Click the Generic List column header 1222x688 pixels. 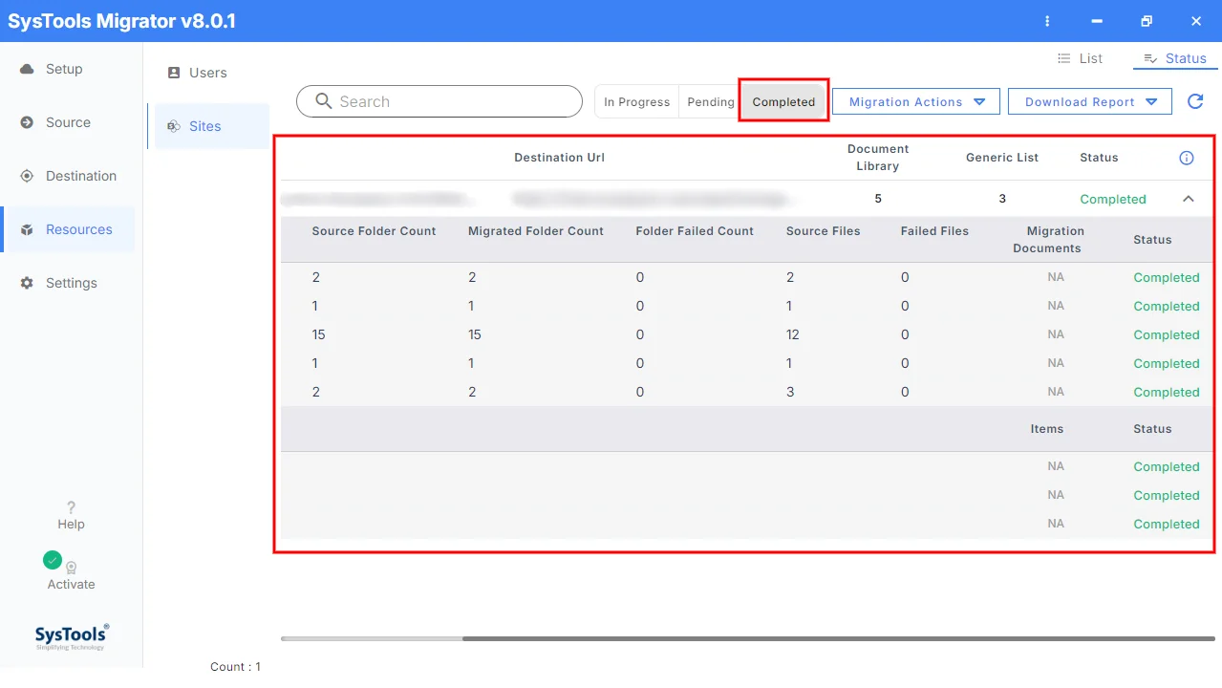point(1002,158)
